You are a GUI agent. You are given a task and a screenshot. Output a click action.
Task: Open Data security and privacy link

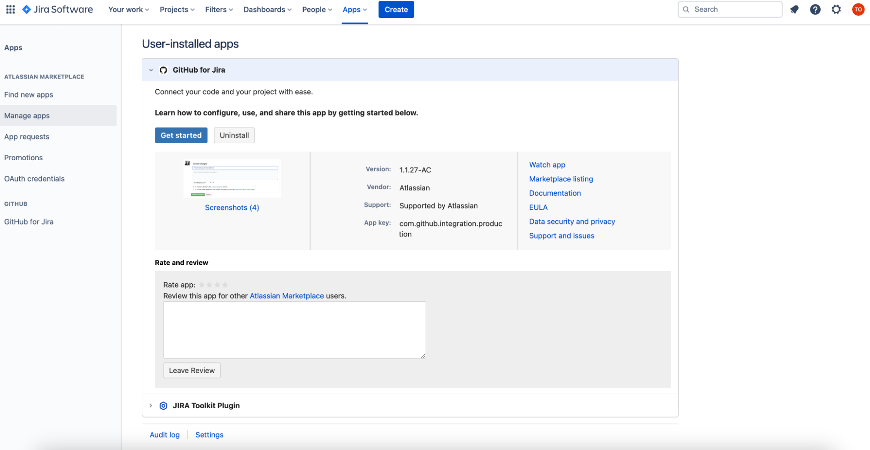click(572, 222)
